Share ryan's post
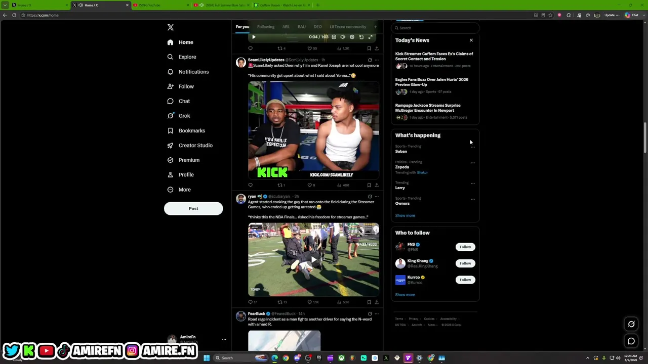The width and height of the screenshot is (648, 364). pyautogui.click(x=376, y=302)
